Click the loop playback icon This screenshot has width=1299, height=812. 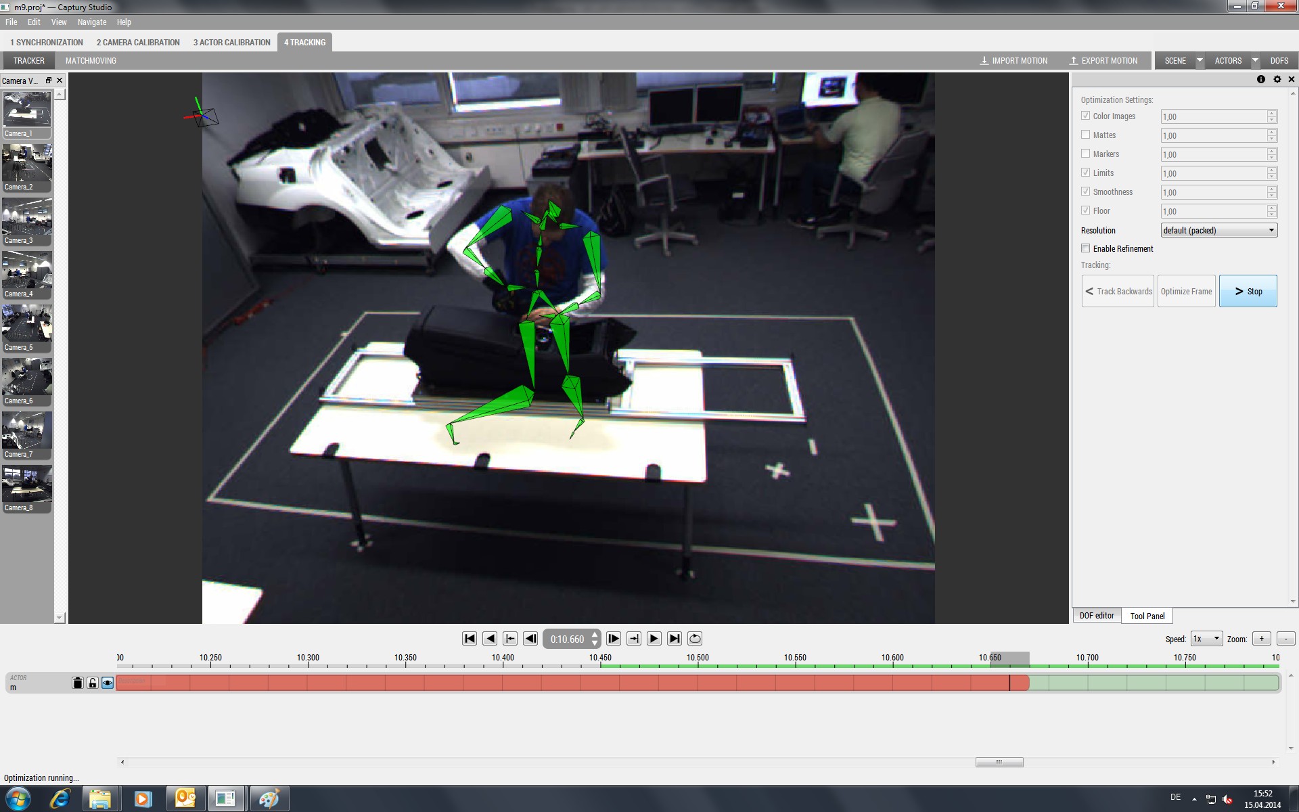[694, 638]
